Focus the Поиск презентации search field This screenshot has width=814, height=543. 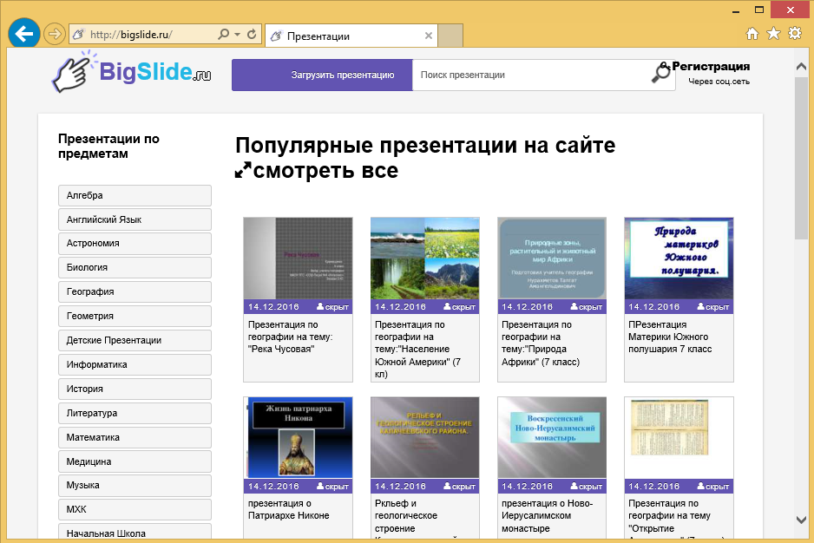click(x=531, y=75)
